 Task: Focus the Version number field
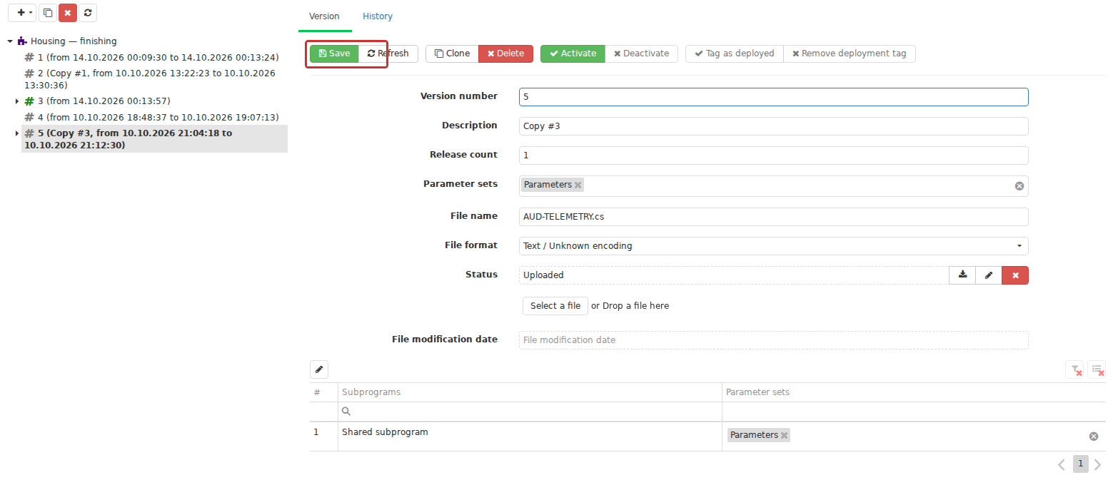point(773,97)
